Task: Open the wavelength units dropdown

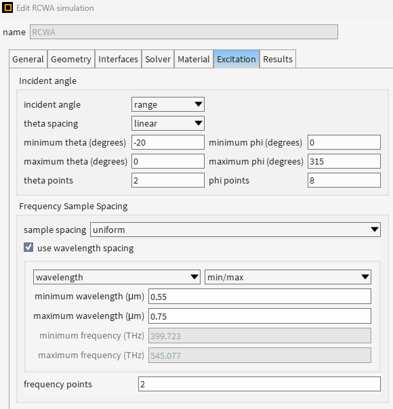Action: tap(117, 277)
